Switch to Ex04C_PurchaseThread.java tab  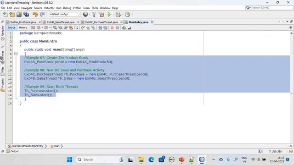coord(102,22)
